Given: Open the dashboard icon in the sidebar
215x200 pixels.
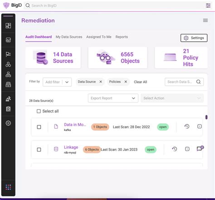Looking at the screenshot, I should tap(8, 25).
